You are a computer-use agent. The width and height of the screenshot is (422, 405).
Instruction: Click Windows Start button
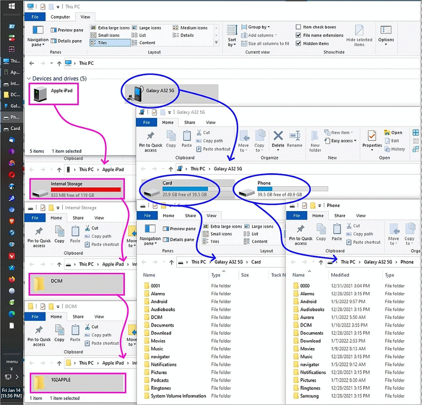pos(12,6)
